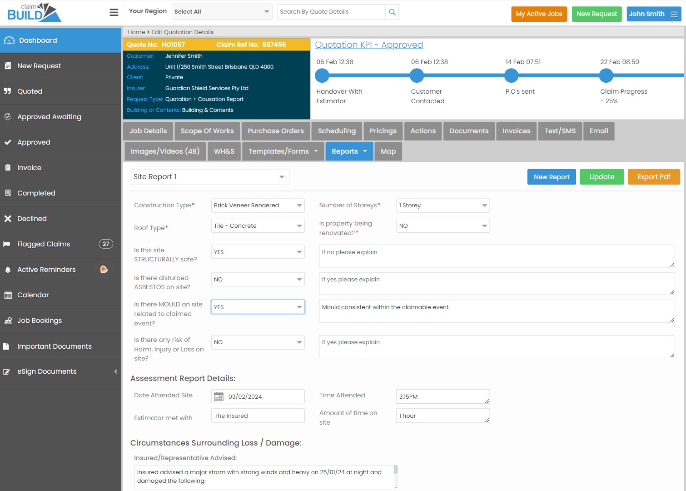Screen dimensions: 686x491
Task: Open the calendar date picker icon
Action: pyautogui.click(x=219, y=396)
